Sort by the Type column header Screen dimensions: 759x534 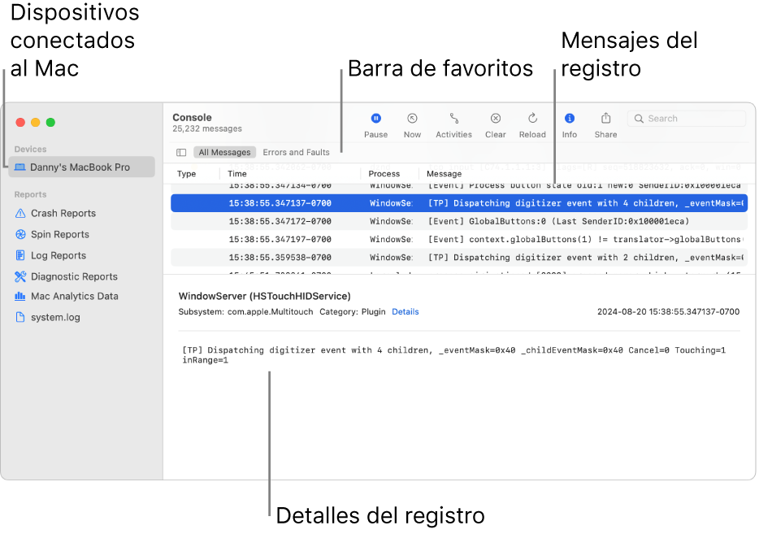(x=186, y=174)
